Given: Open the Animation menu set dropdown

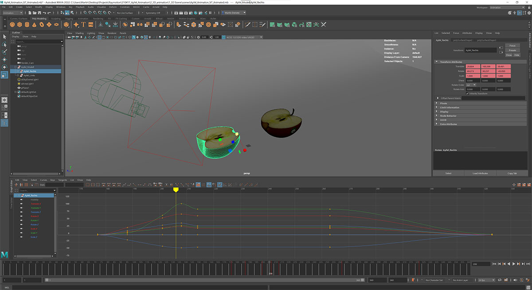Looking at the screenshot, I should pyautogui.click(x=14, y=13).
